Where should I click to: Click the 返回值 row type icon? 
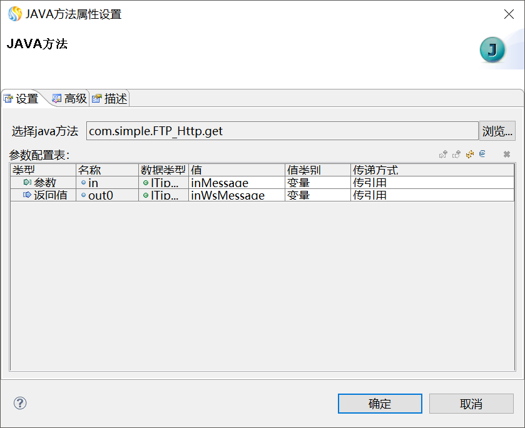(x=27, y=195)
